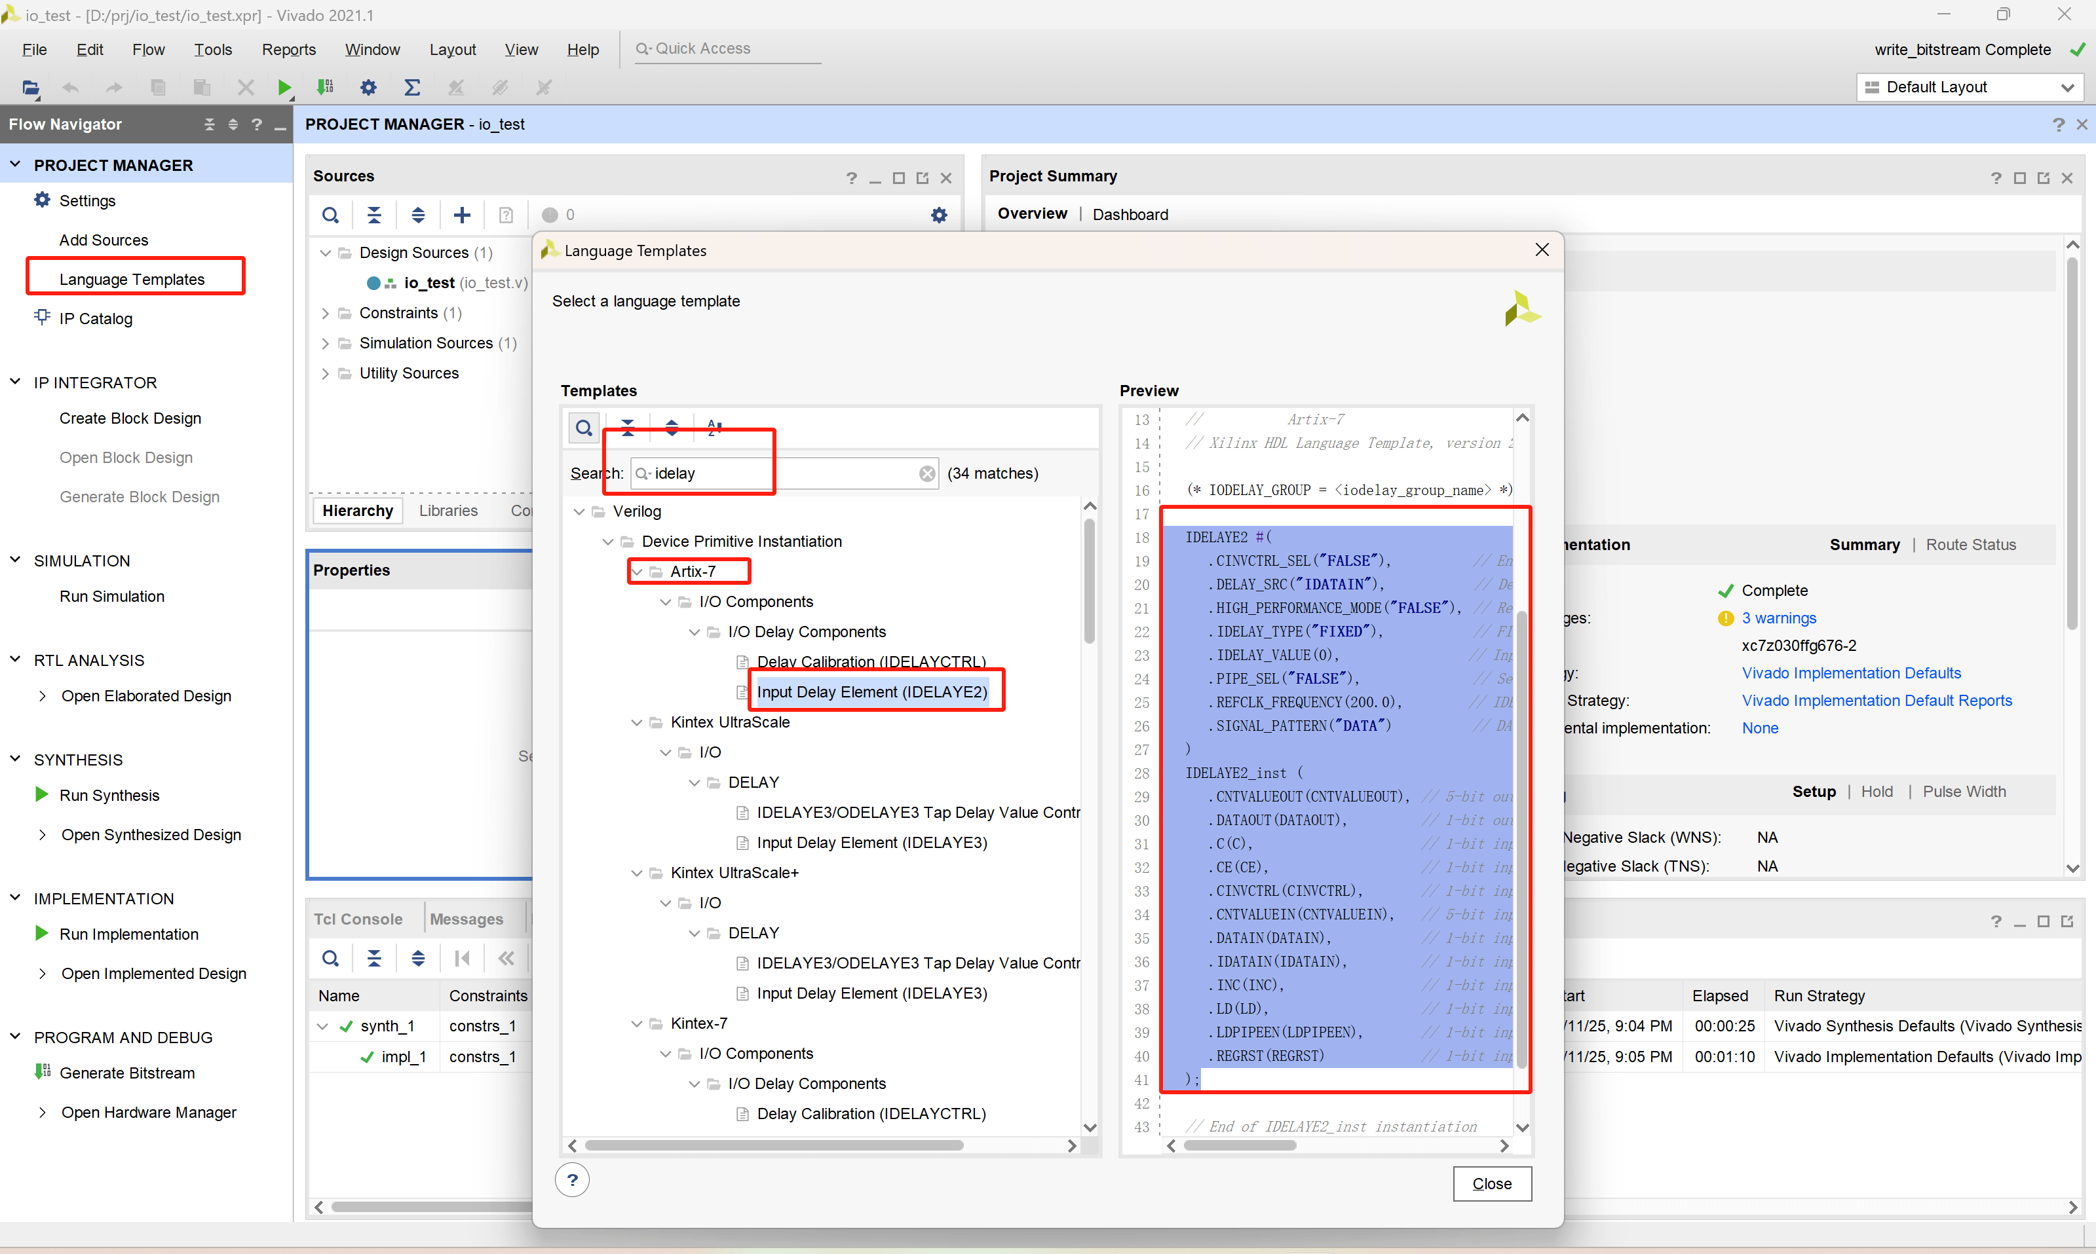Click the help question mark button in dialog
This screenshot has height=1254, width=2096.
[x=573, y=1179]
